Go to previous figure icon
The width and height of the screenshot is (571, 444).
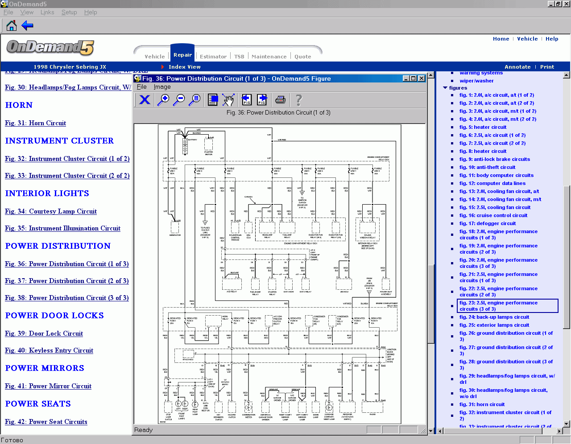tap(247, 99)
